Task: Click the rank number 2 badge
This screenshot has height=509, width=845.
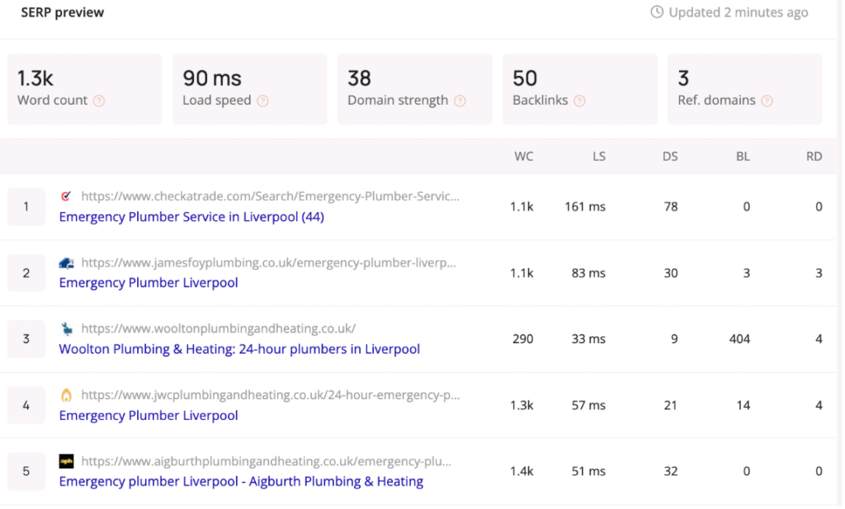Action: click(x=26, y=273)
